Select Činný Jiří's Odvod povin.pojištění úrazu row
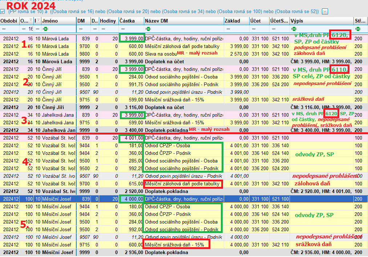The image size is (368, 257). (x=184, y=92)
